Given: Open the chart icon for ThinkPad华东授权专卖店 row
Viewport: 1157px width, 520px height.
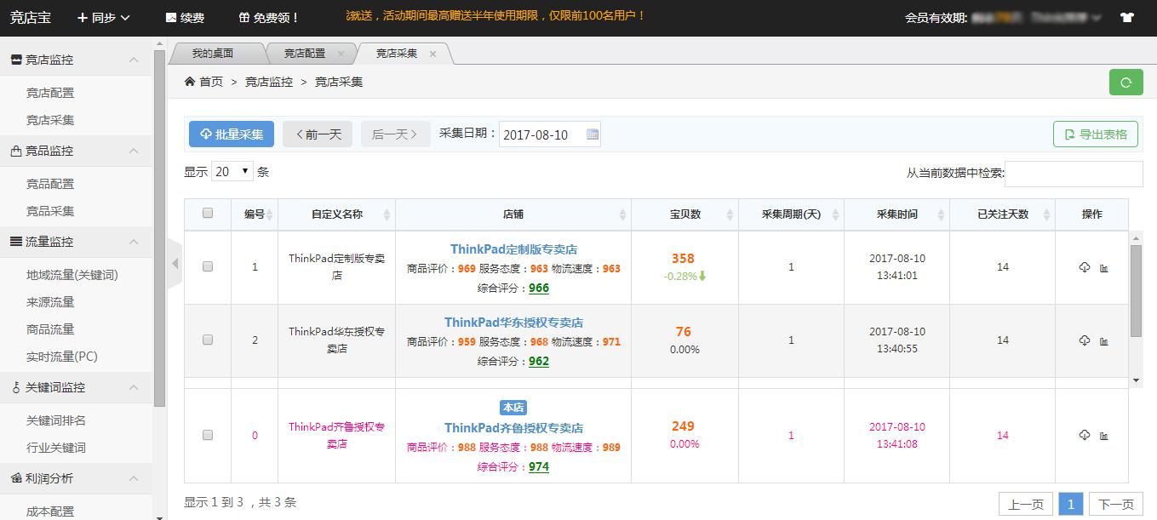Looking at the screenshot, I should (1104, 340).
